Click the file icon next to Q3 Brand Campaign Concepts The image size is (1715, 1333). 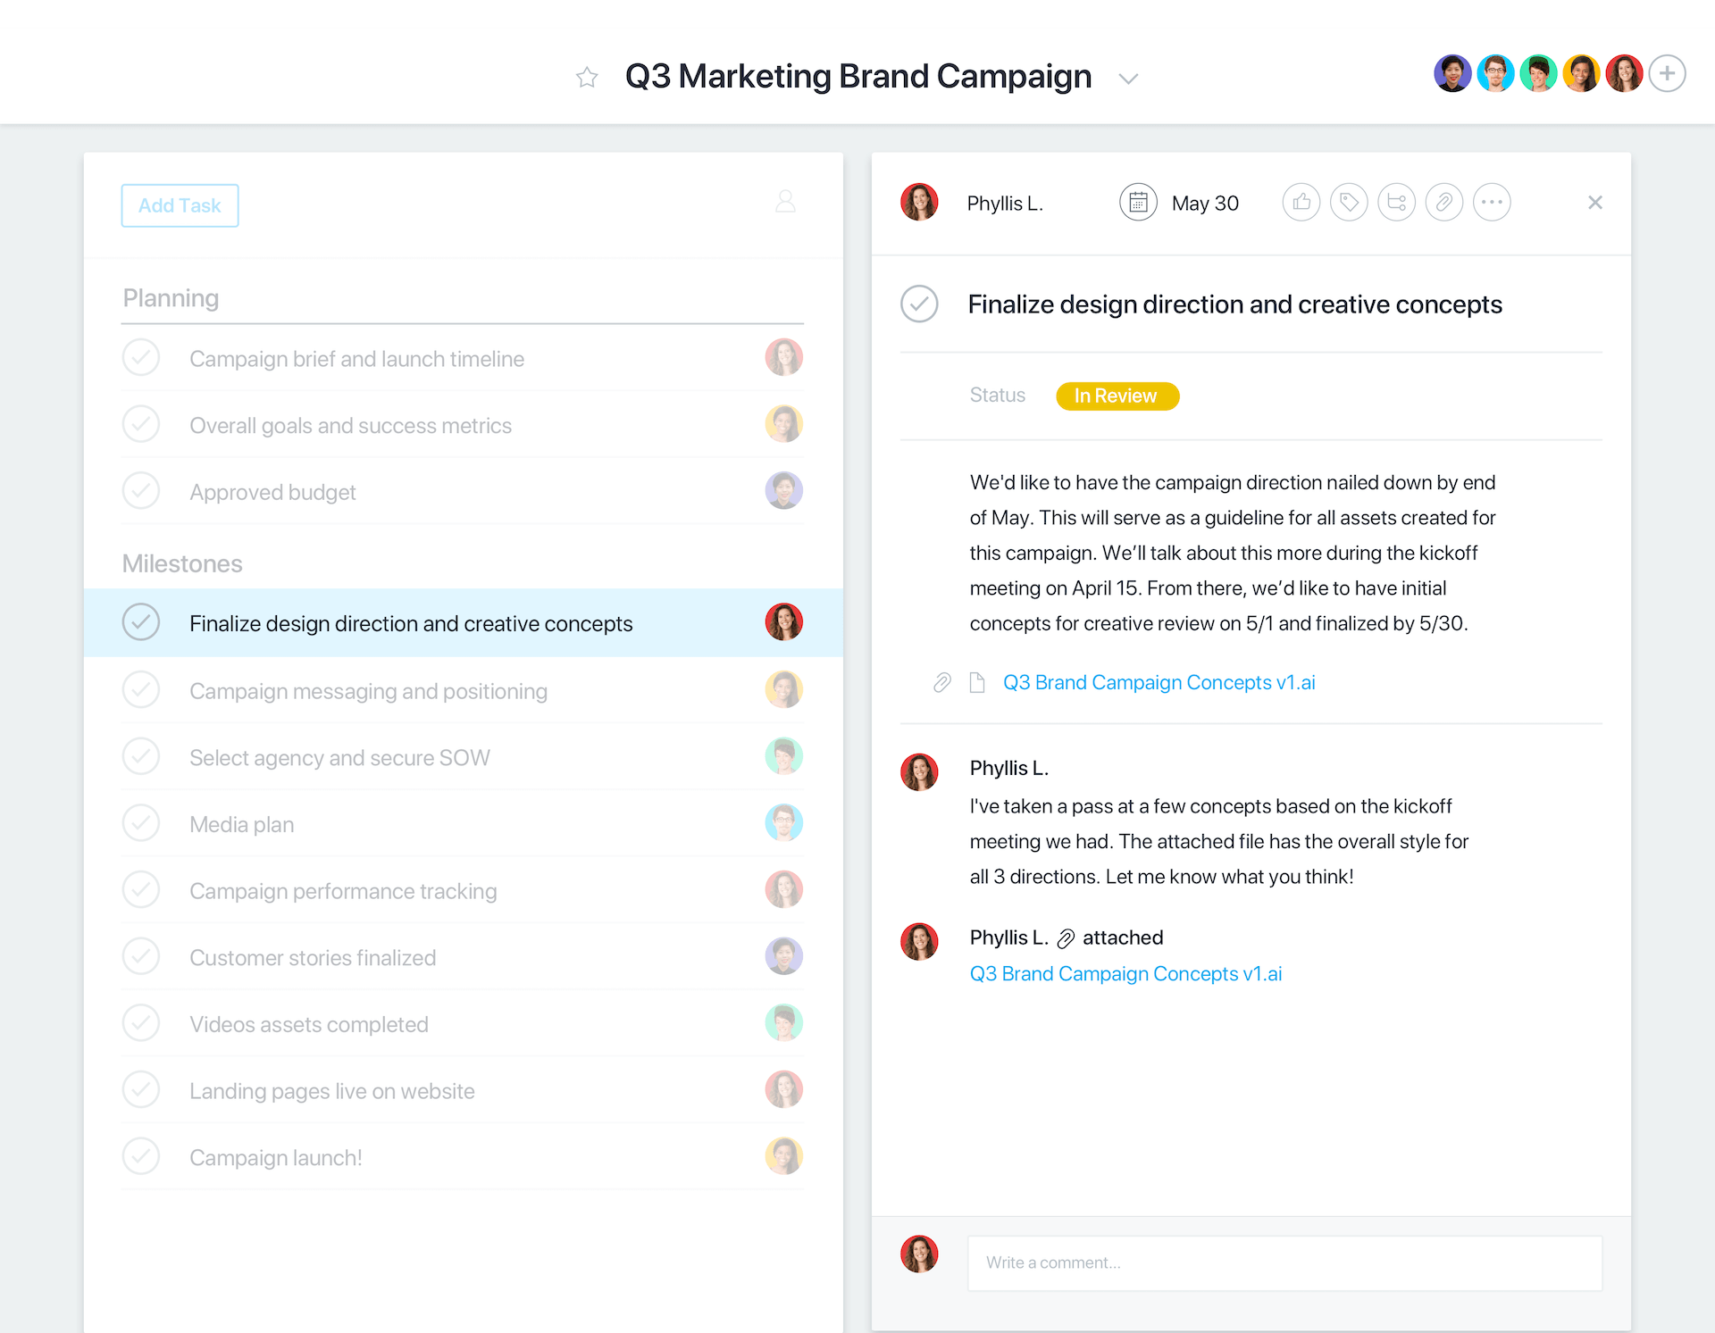point(976,682)
